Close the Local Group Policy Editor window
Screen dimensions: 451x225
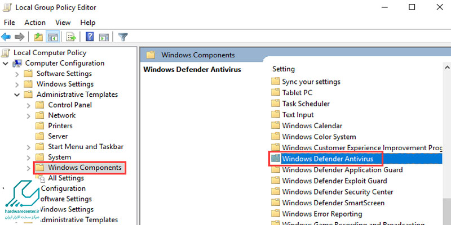pos(440,7)
